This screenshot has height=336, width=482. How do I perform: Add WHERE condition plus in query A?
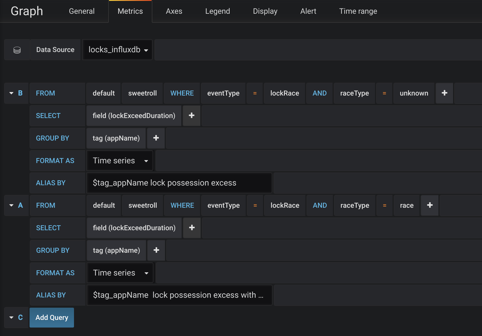coord(430,205)
